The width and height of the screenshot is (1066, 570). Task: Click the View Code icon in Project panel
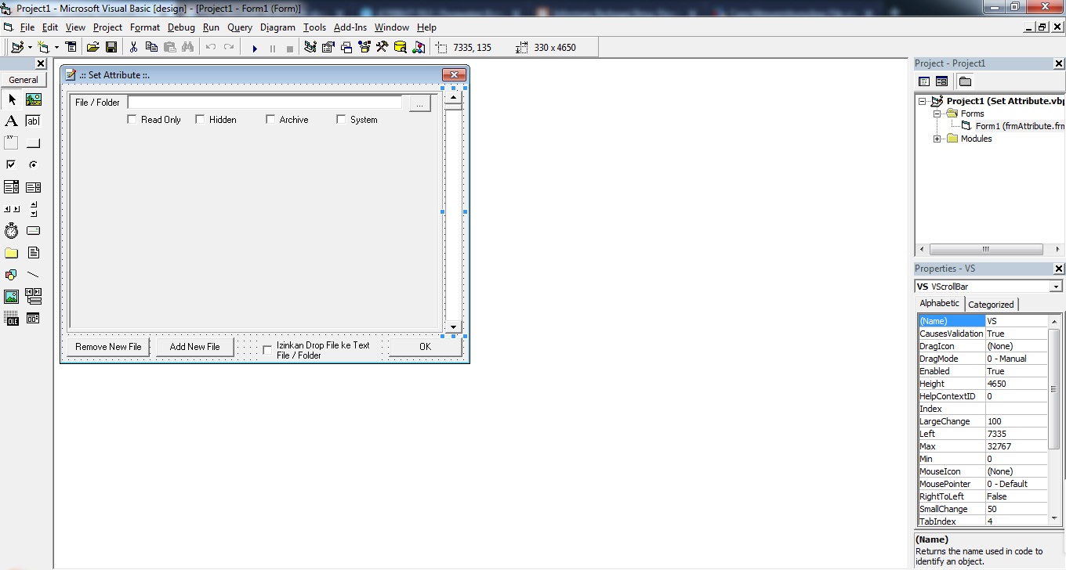[x=924, y=81]
